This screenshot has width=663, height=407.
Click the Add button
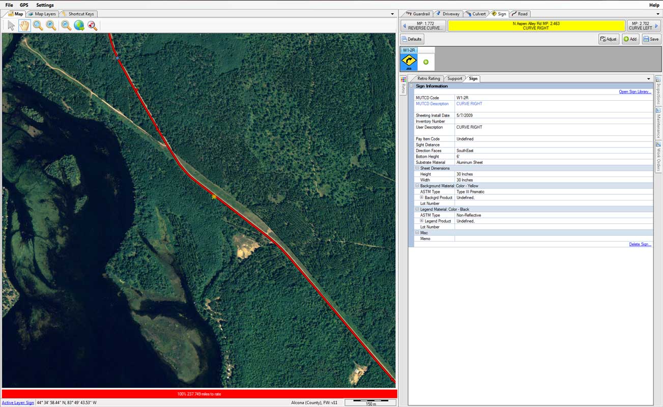coord(630,39)
